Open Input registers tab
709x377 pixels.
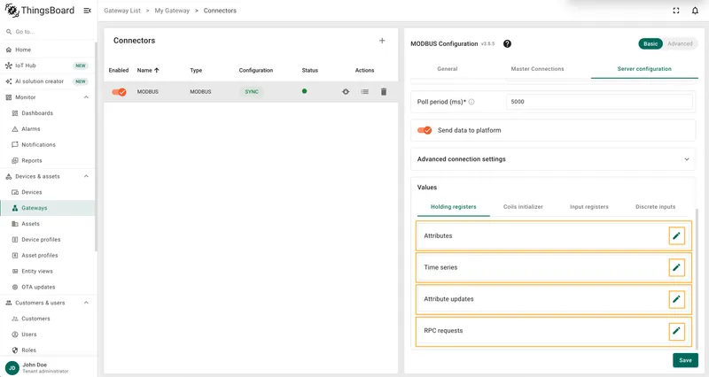coord(588,207)
